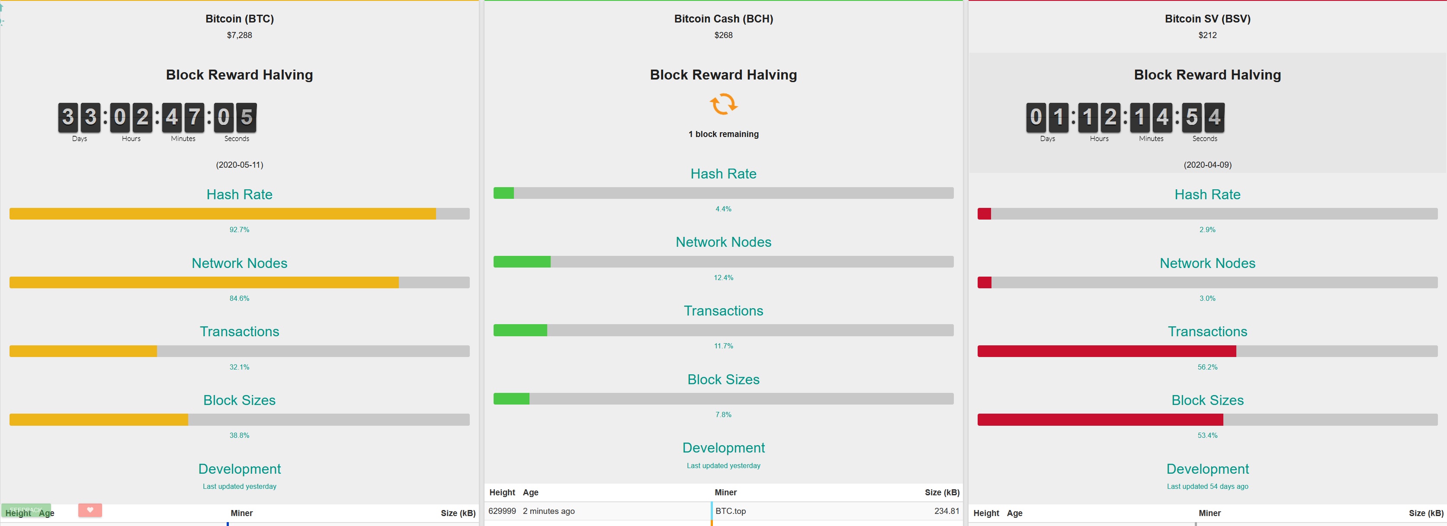Open the Bitcoin Cash Hash Rate heading
The width and height of the screenshot is (1447, 526).
(723, 173)
